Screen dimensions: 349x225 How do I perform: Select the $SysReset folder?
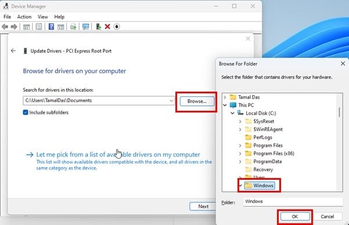(x=264, y=121)
